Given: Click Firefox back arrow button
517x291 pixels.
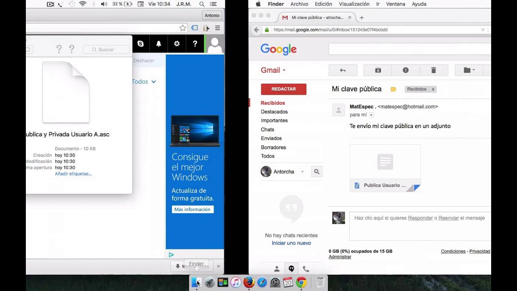Looking at the screenshot, I should tap(256, 30).
